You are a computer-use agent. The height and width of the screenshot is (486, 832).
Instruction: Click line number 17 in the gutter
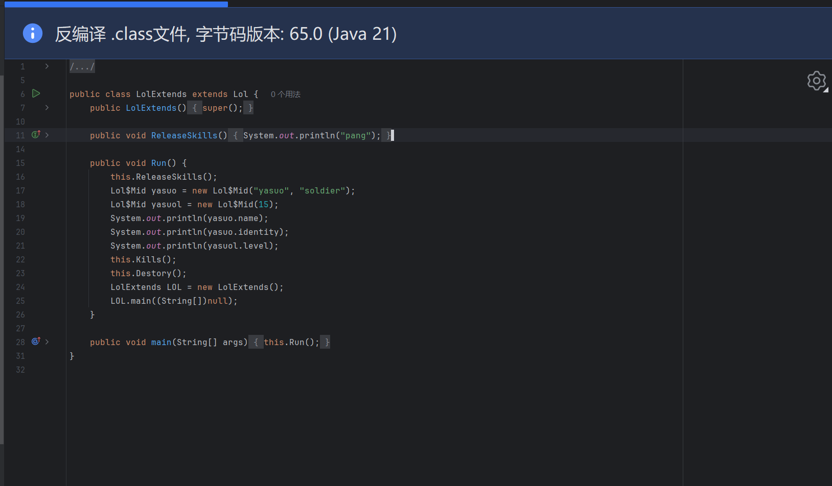(x=20, y=191)
